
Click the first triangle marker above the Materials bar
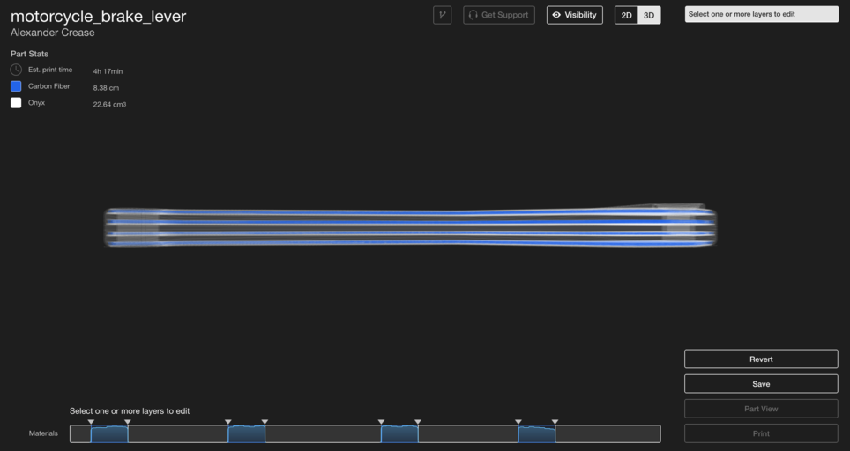91,422
